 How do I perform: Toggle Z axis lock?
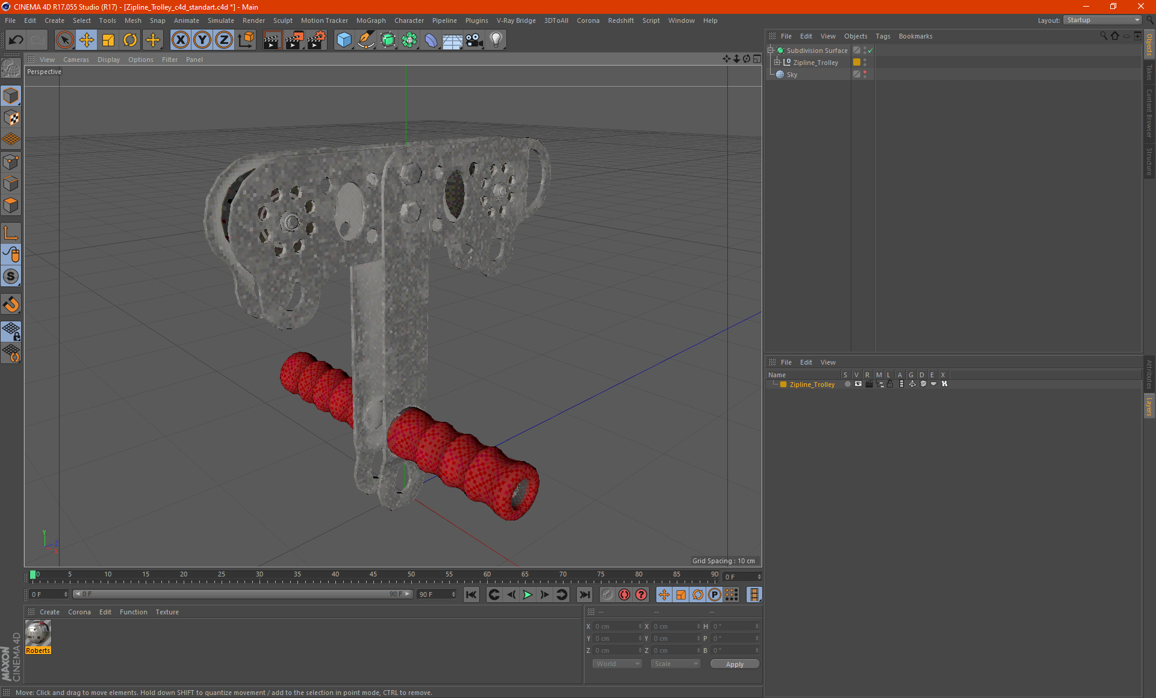[x=223, y=40]
